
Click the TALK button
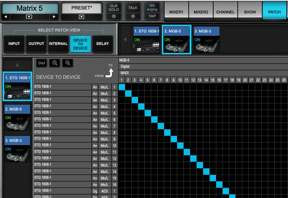pyautogui.click(x=133, y=8)
